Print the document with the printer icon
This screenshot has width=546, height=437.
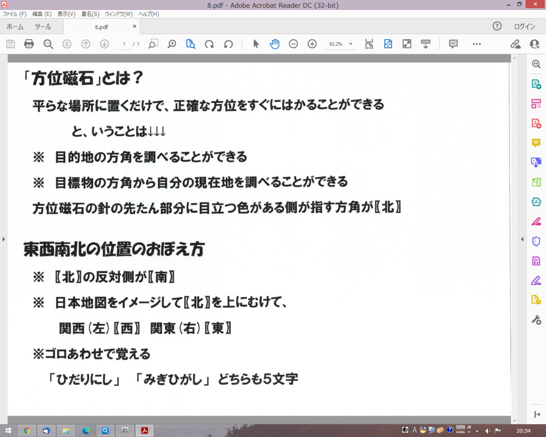pyautogui.click(x=29, y=44)
